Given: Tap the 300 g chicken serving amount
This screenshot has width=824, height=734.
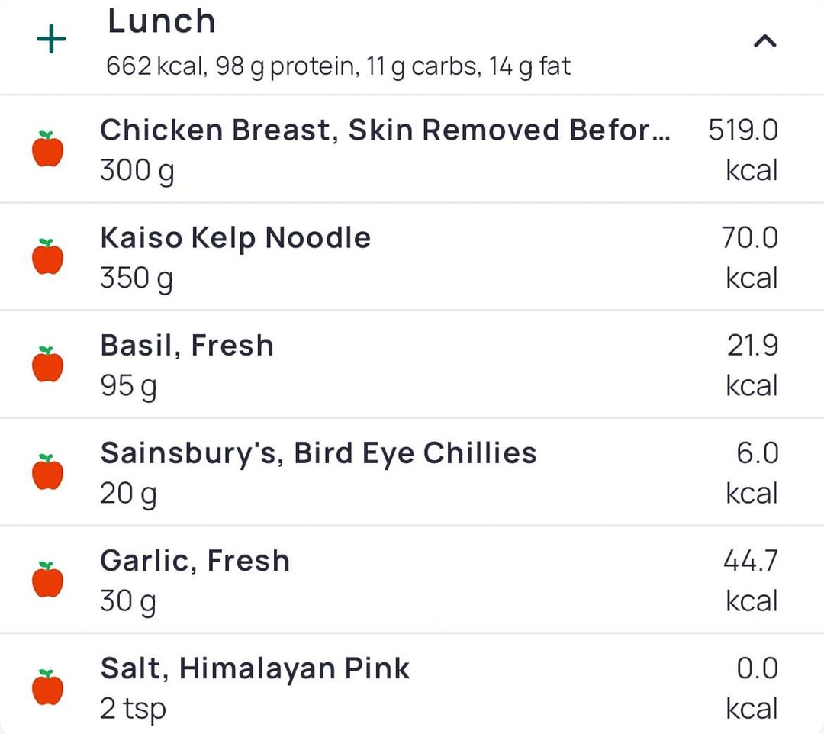Looking at the screenshot, I should (x=137, y=171).
